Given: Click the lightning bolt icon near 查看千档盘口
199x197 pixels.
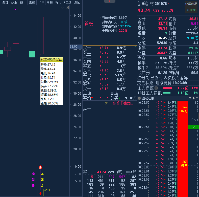Looking at the screenshot, I should coord(106,103).
